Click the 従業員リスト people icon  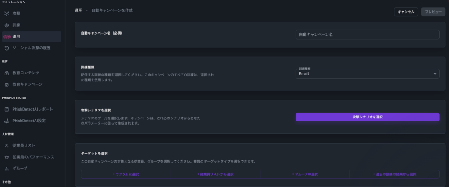(7, 145)
